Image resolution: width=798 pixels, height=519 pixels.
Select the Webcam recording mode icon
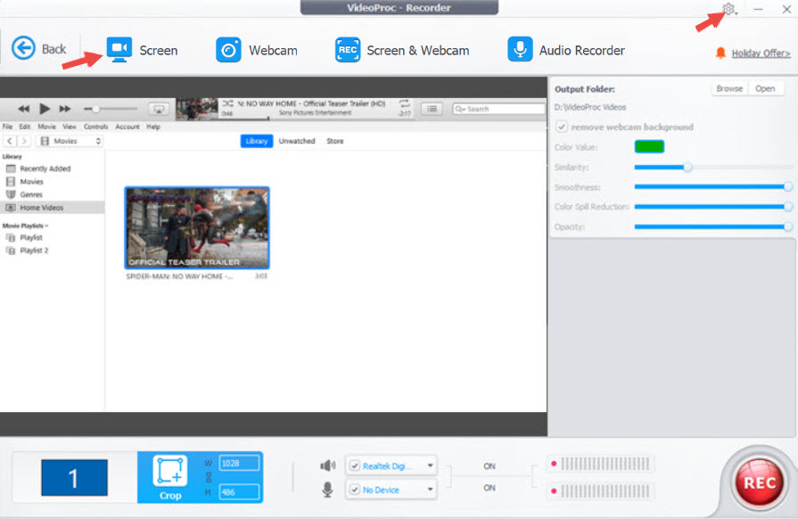tap(228, 50)
